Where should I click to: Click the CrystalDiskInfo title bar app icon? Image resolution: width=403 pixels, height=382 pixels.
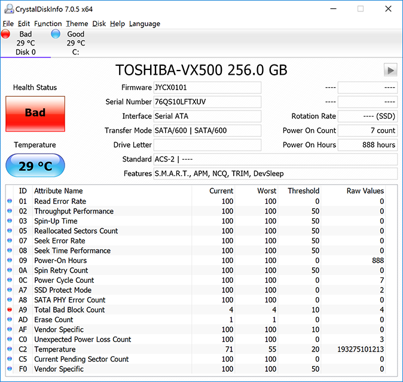[9, 9]
